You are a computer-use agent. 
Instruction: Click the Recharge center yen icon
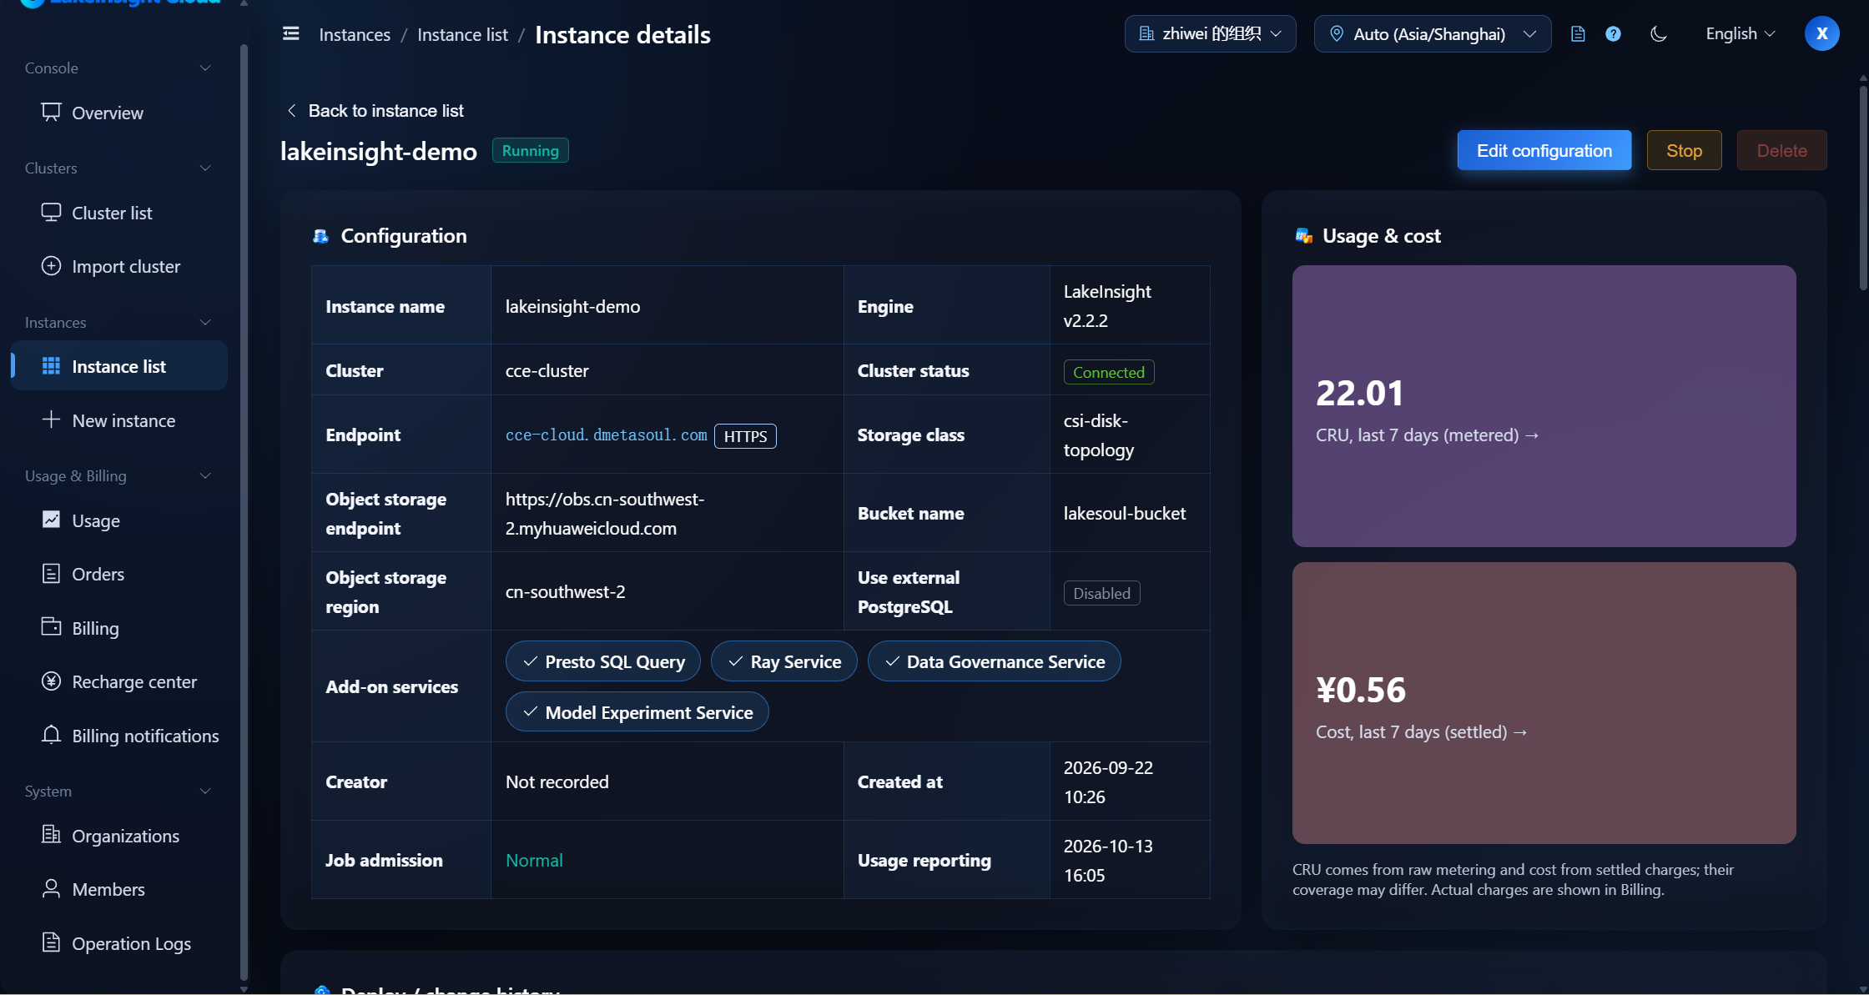[51, 681]
